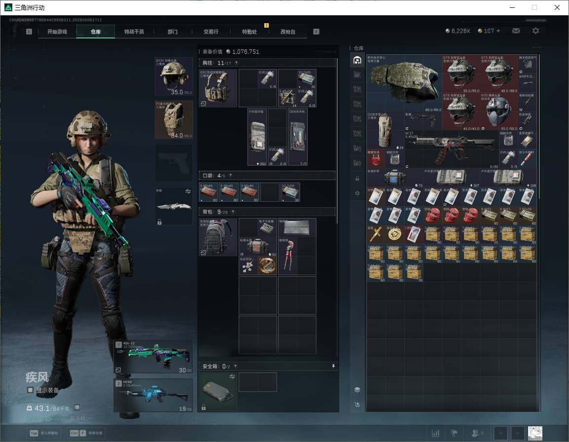Switch to the 特战干员 tab
Viewport: 569px width, 442px height.
tap(134, 32)
